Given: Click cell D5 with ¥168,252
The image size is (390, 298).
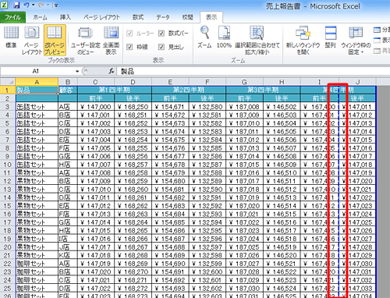Looking at the screenshot, I should pyautogui.click(x=133, y=123).
